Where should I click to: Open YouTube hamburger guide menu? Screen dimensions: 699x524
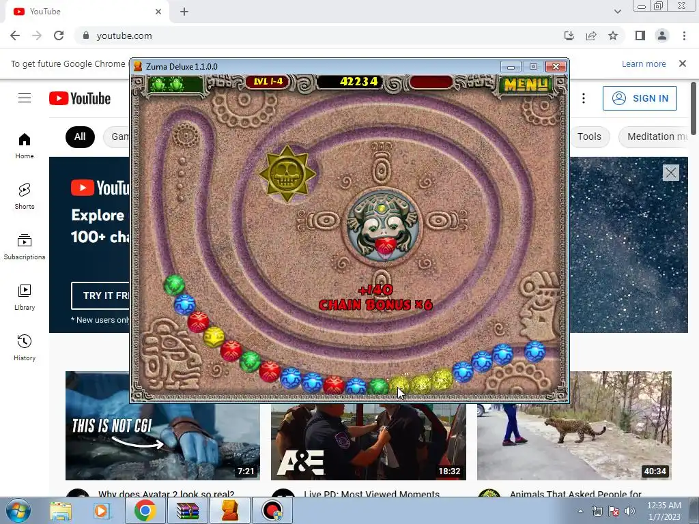25,98
